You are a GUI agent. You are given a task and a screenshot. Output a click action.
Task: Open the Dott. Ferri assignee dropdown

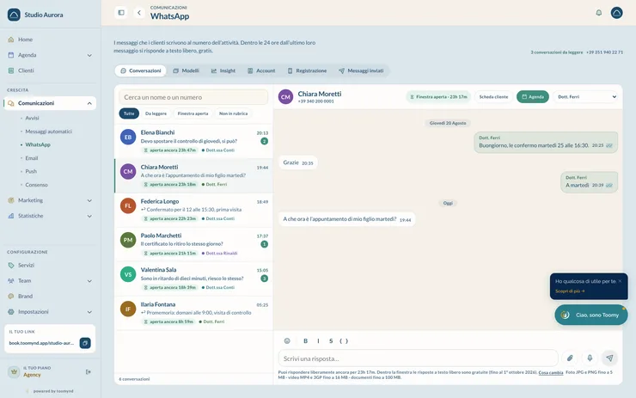587,96
